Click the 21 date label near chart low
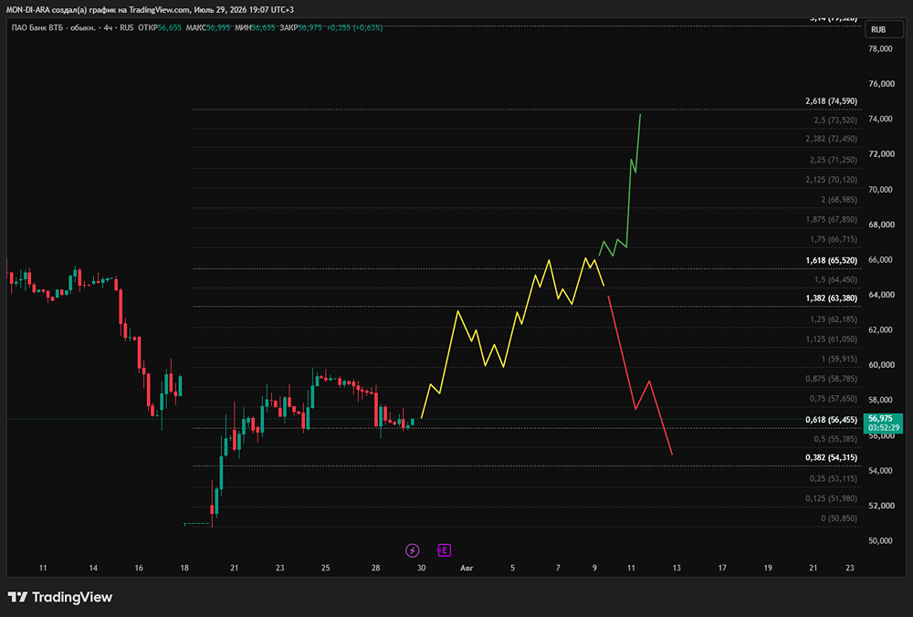 [x=234, y=568]
